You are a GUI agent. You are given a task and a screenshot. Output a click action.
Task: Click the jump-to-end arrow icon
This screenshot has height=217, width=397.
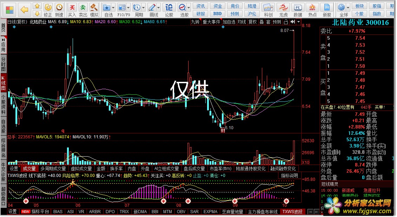[x=293, y=22]
